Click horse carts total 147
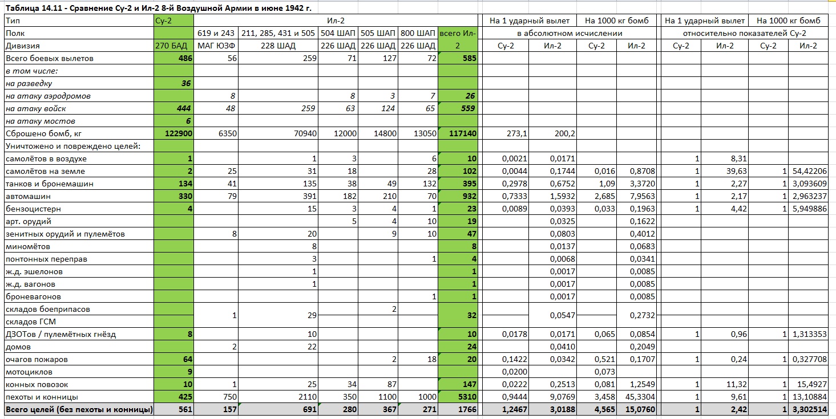 coord(458,384)
